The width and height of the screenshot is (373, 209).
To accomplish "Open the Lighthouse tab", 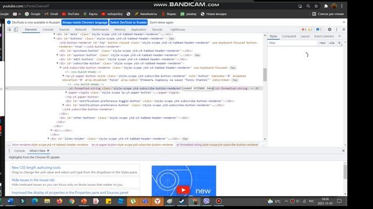I will (x=177, y=30).
